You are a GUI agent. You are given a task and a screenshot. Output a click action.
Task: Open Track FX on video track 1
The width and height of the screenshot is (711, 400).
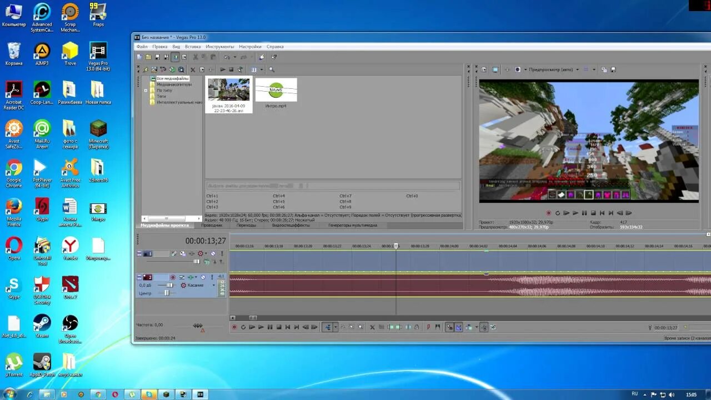pos(192,253)
